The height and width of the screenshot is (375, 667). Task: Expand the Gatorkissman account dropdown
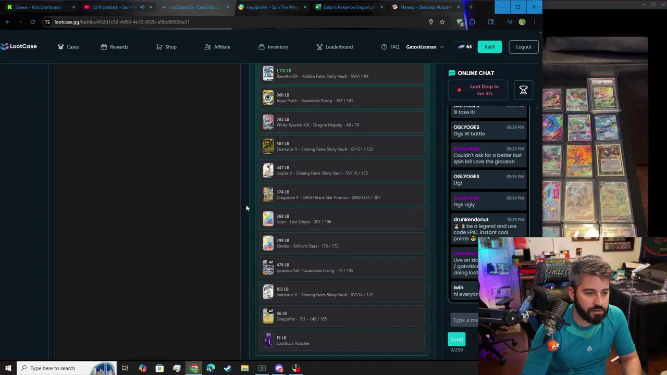coord(425,47)
